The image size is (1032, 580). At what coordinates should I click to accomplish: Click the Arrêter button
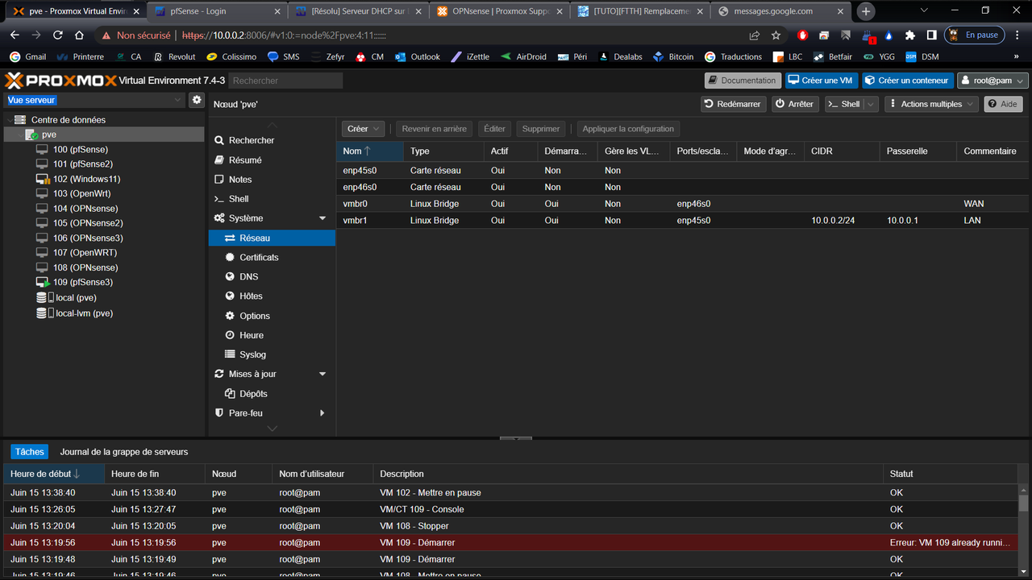[795, 104]
